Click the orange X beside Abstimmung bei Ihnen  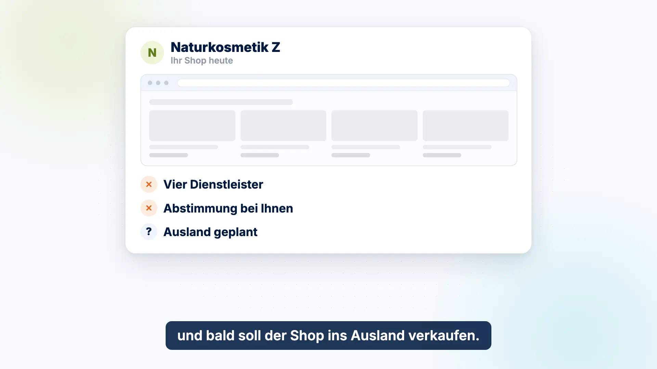pos(149,208)
